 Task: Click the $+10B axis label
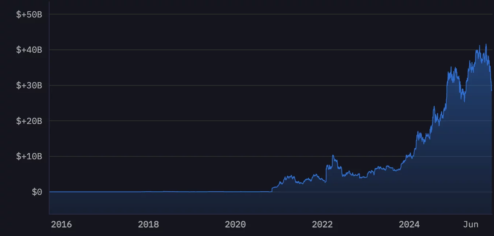pyautogui.click(x=28, y=156)
